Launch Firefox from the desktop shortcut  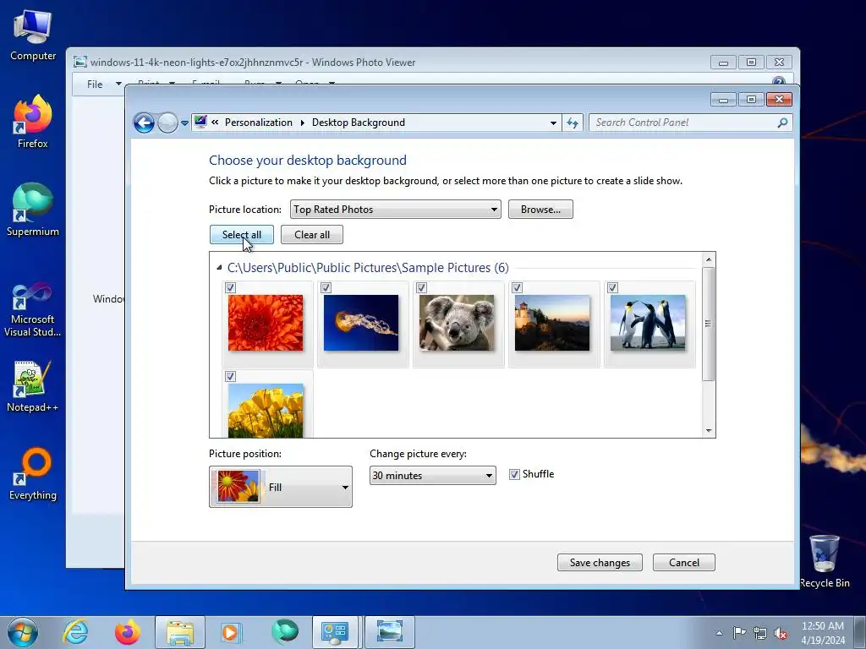33,122
